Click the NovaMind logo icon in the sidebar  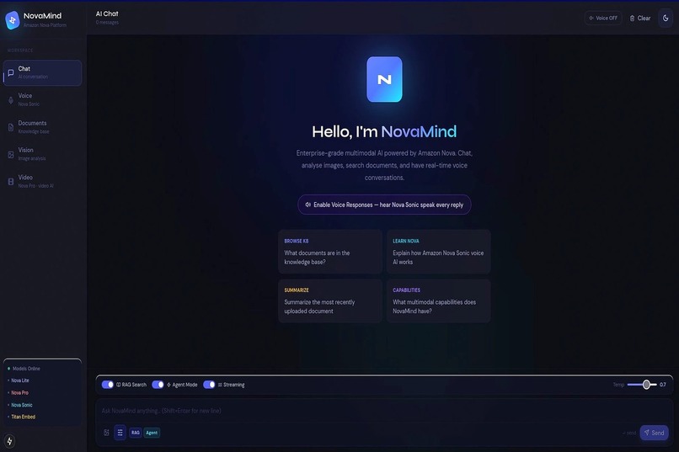pos(13,20)
